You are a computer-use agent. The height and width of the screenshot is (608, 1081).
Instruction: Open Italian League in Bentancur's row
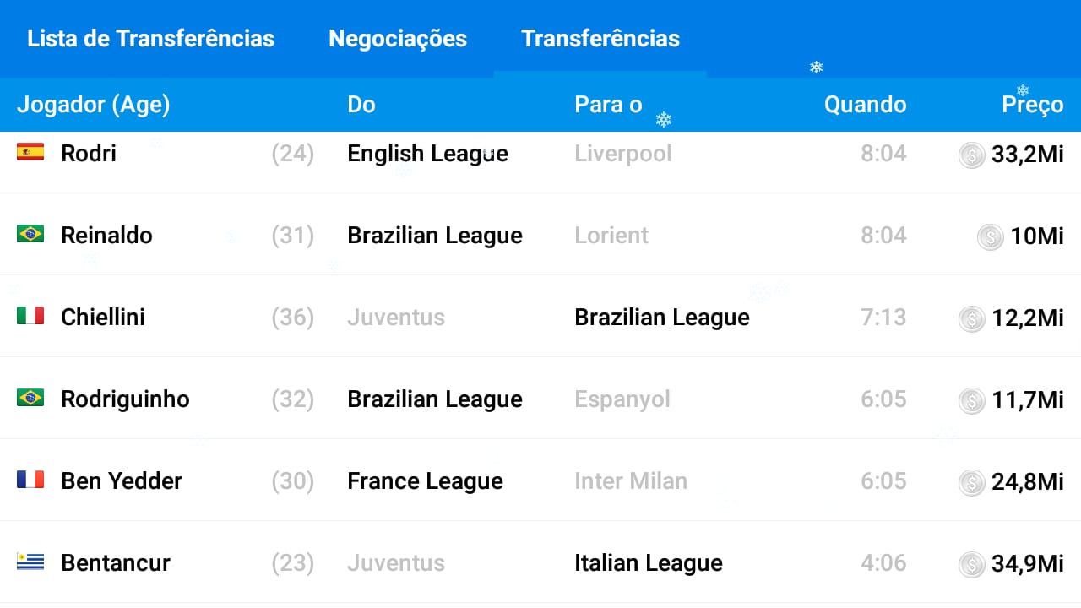point(649,563)
